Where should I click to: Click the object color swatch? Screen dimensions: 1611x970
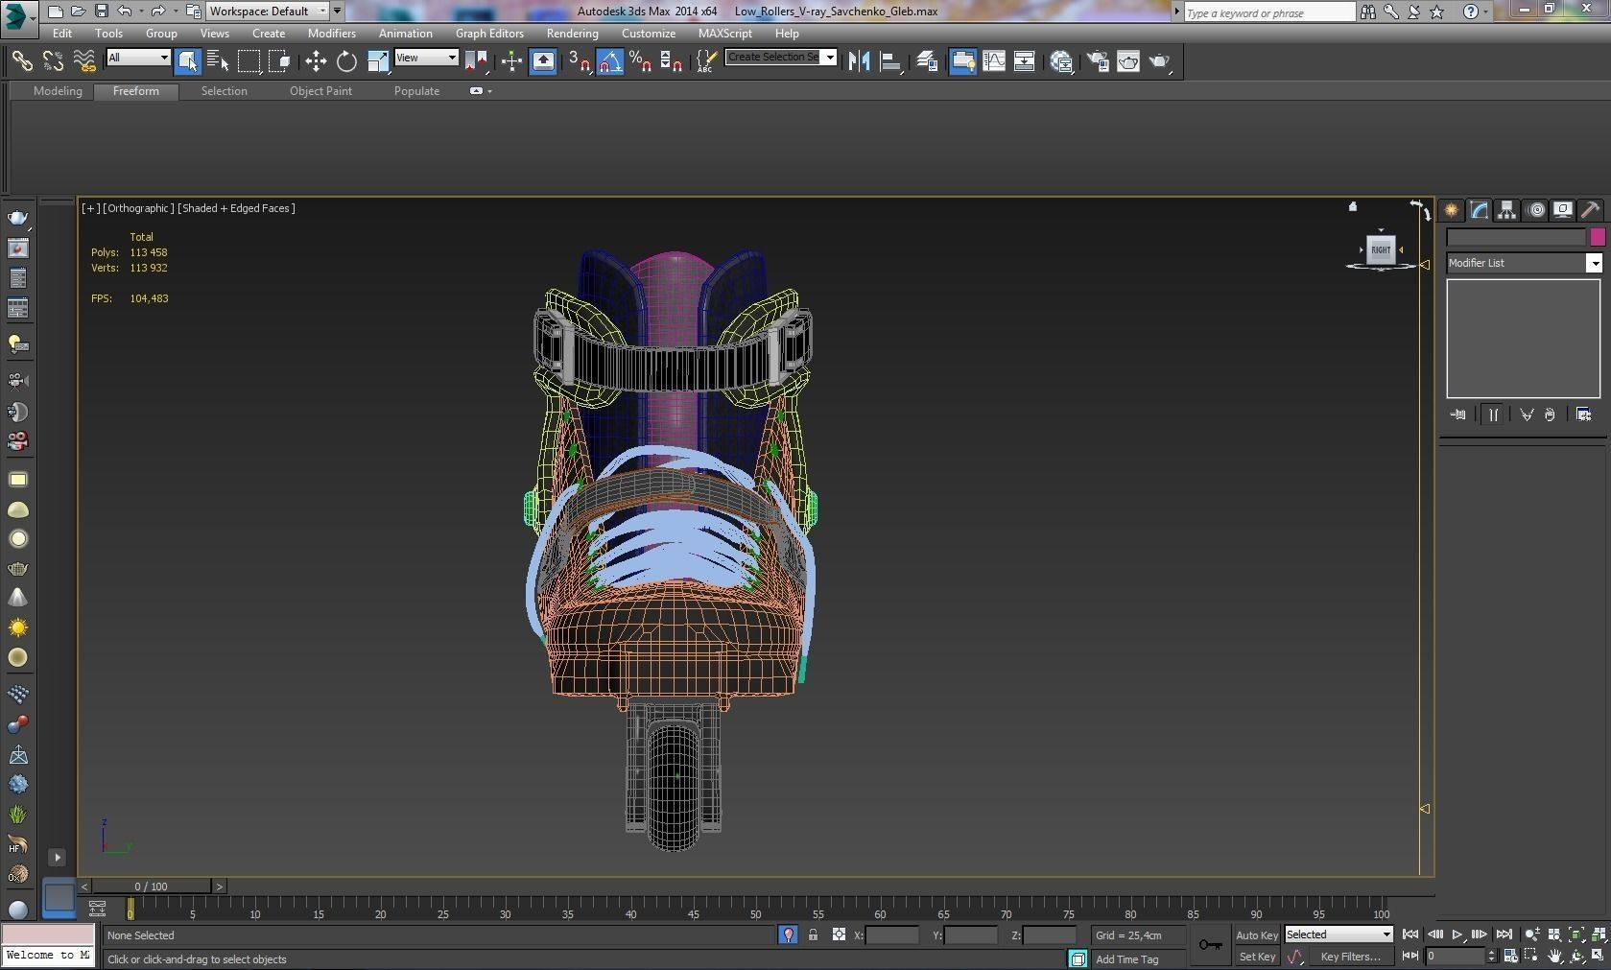[1597, 236]
